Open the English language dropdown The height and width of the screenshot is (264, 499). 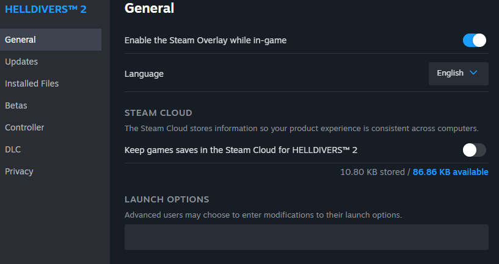[458, 73]
